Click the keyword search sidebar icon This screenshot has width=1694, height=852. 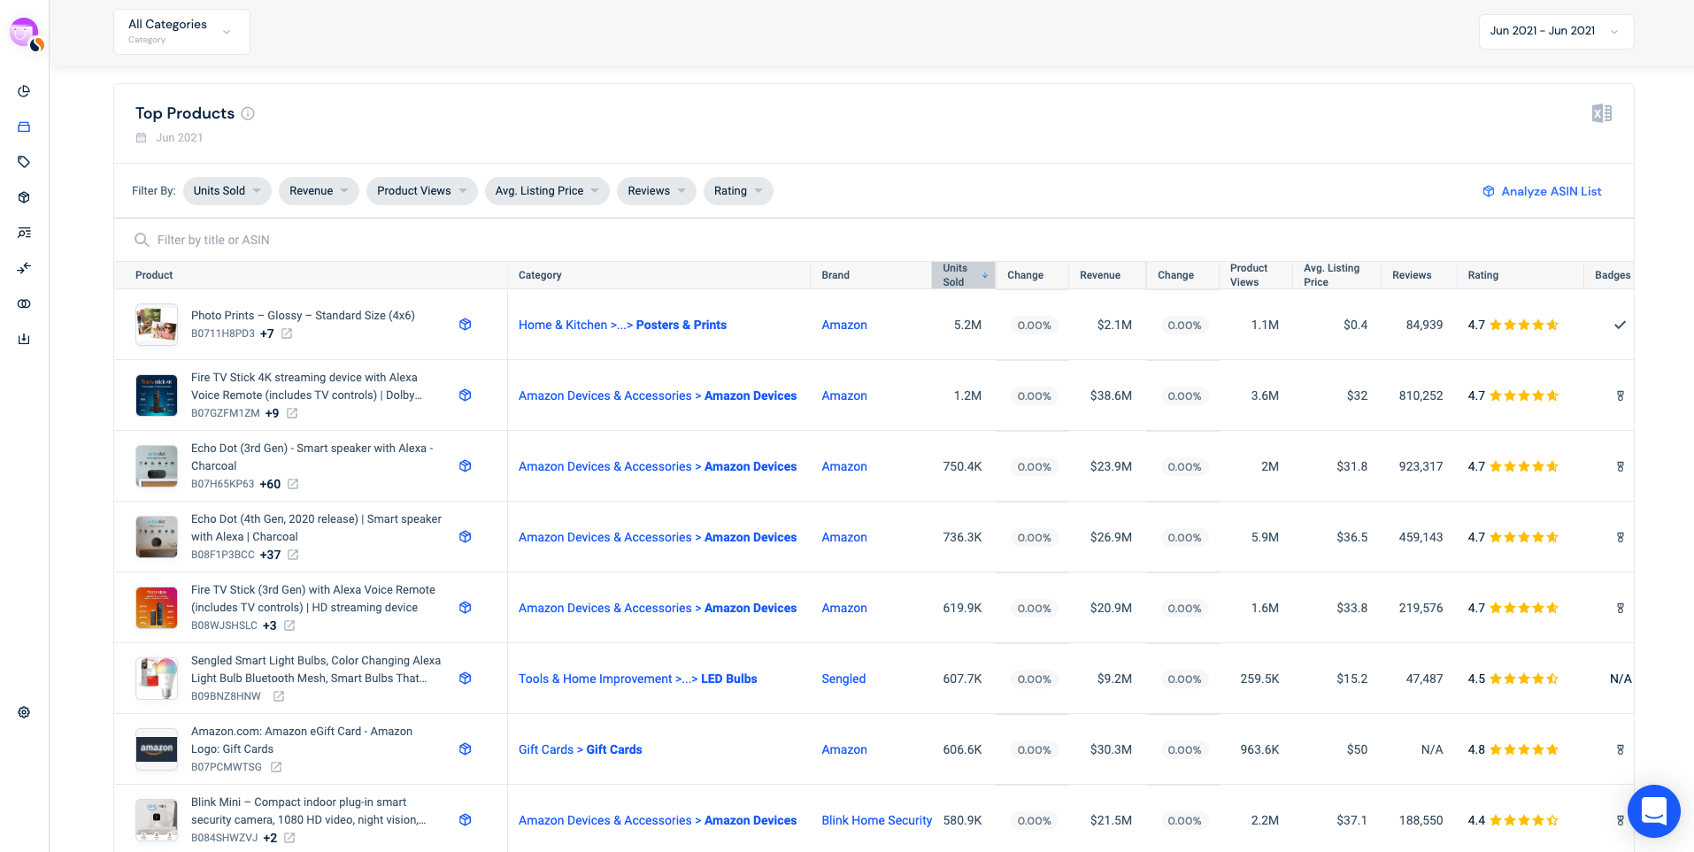[x=24, y=233]
